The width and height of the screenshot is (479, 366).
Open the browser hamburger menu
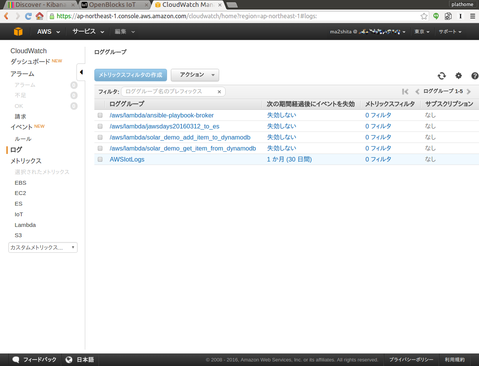pos(473,16)
